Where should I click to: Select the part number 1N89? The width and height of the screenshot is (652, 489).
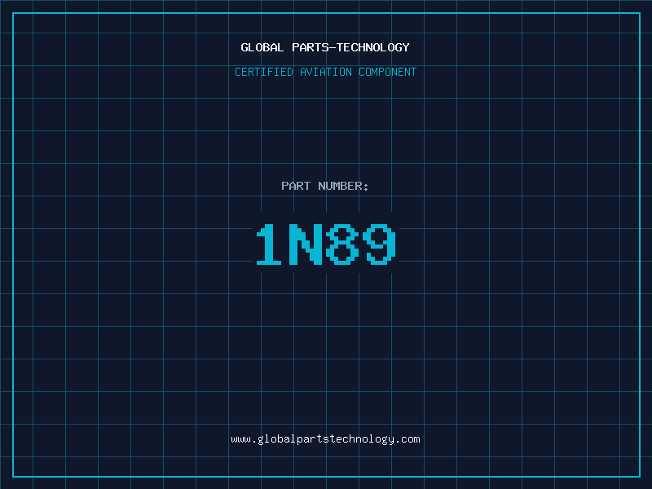325,244
